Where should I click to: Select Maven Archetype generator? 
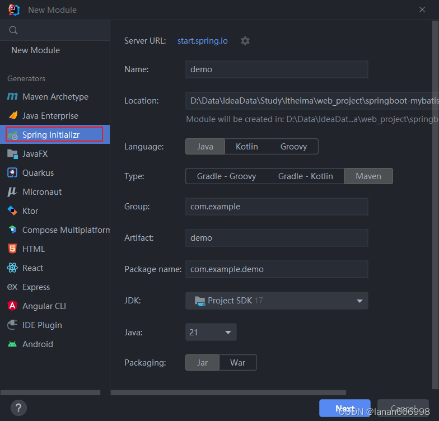pyautogui.click(x=55, y=96)
